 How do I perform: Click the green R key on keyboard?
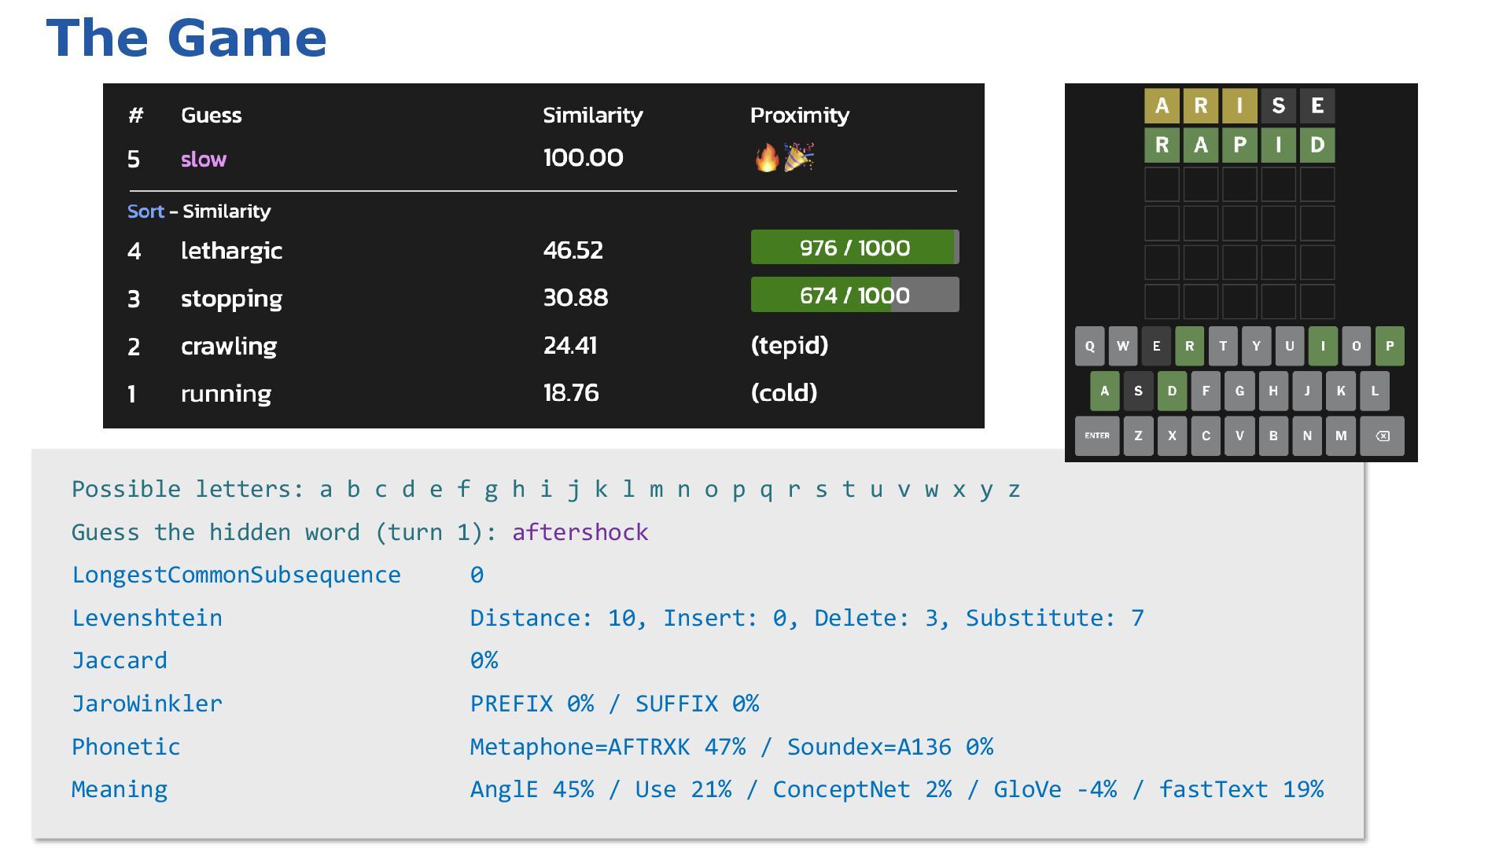coord(1189,346)
